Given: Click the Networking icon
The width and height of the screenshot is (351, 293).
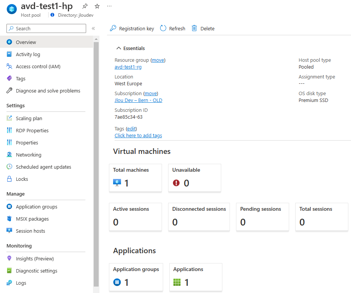Looking at the screenshot, I should (9, 155).
